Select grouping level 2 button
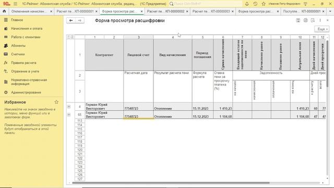334x188 pixels. pos(72,37)
